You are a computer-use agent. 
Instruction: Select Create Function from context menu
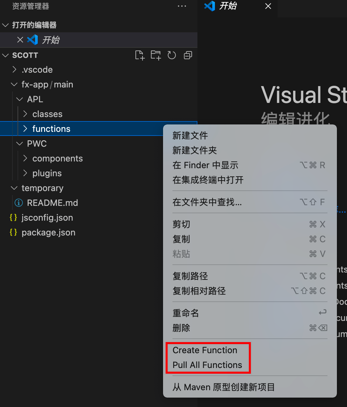tap(205, 350)
